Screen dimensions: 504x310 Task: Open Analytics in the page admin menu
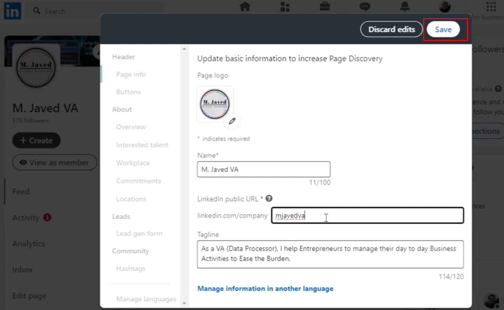coord(28,244)
